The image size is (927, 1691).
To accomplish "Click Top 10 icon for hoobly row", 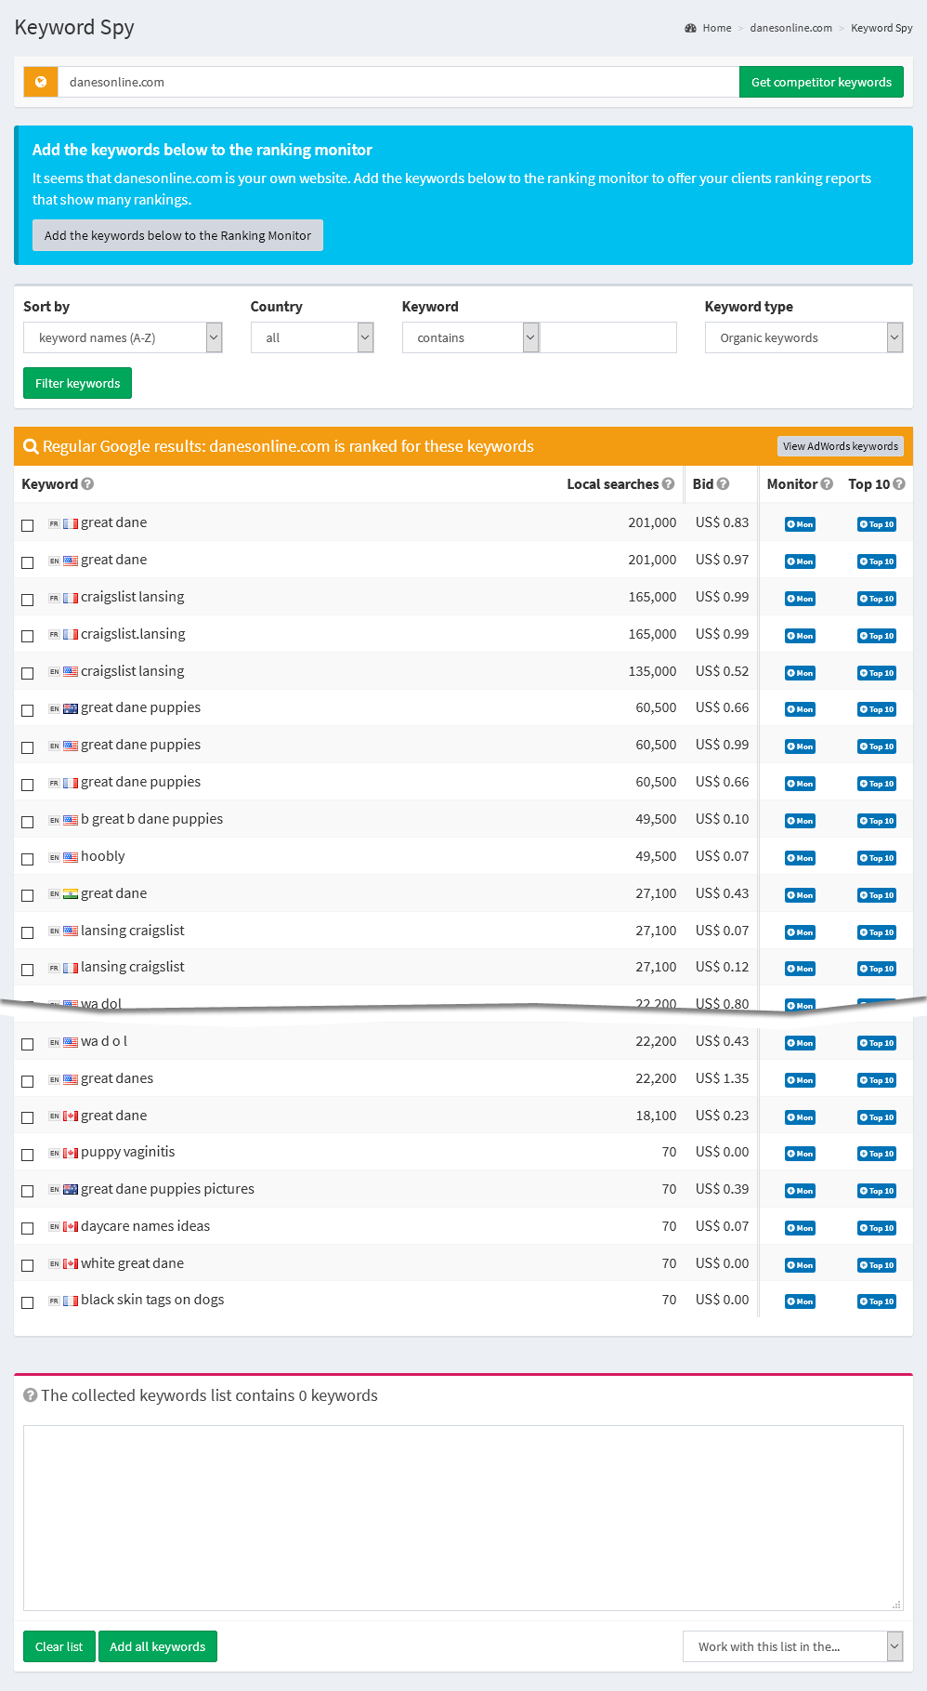I will (x=877, y=858).
